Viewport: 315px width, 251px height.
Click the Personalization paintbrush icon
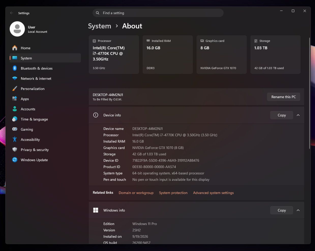point(15,88)
